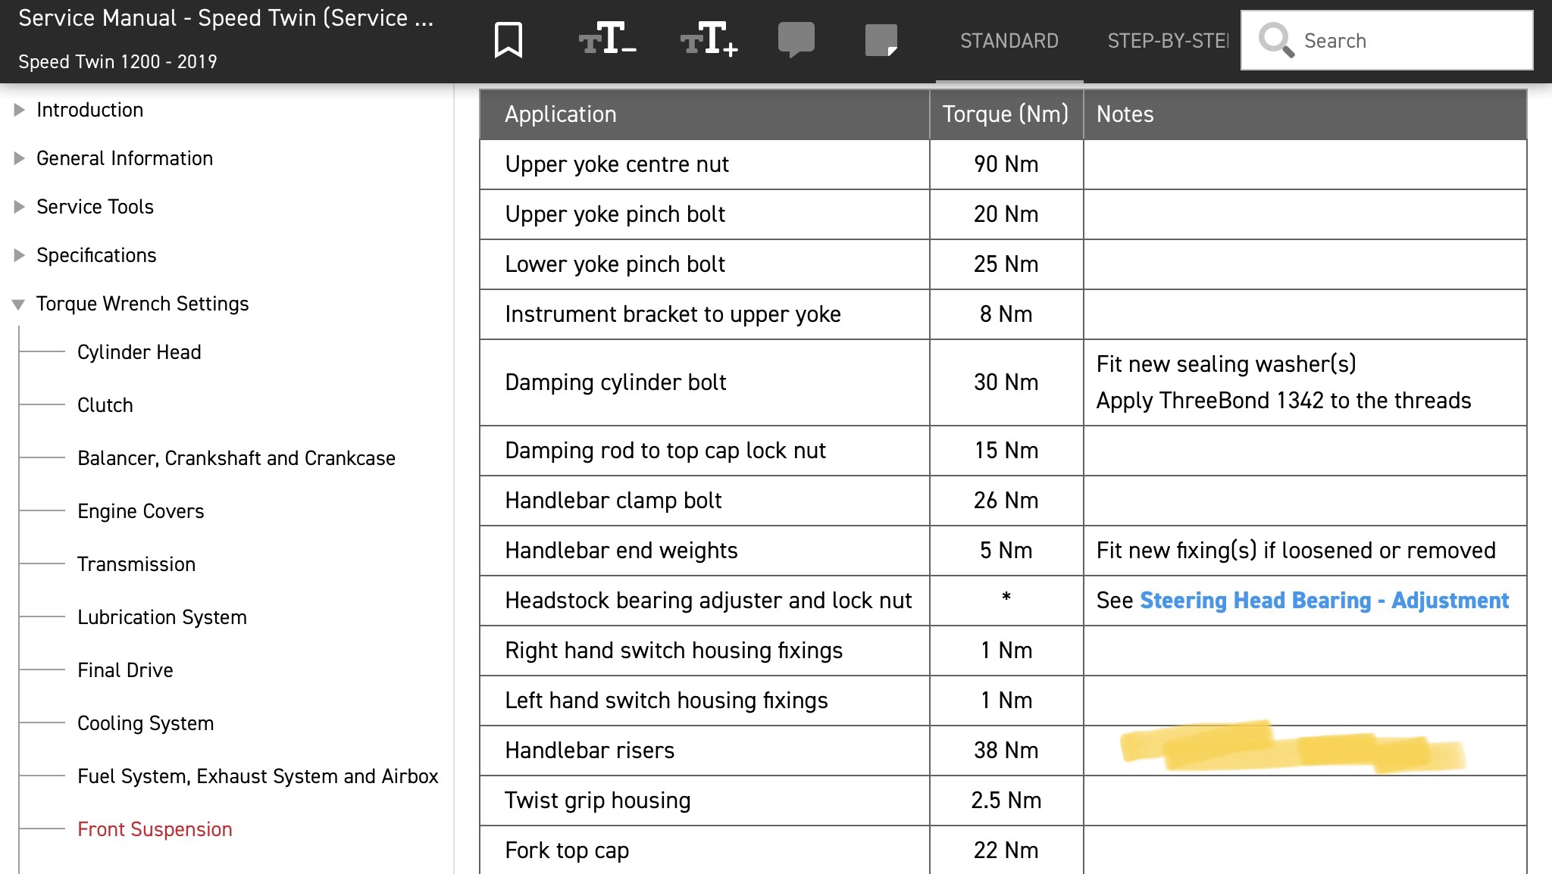Open the Cylinder Head torque page
This screenshot has height=874, width=1552.
pos(139,352)
